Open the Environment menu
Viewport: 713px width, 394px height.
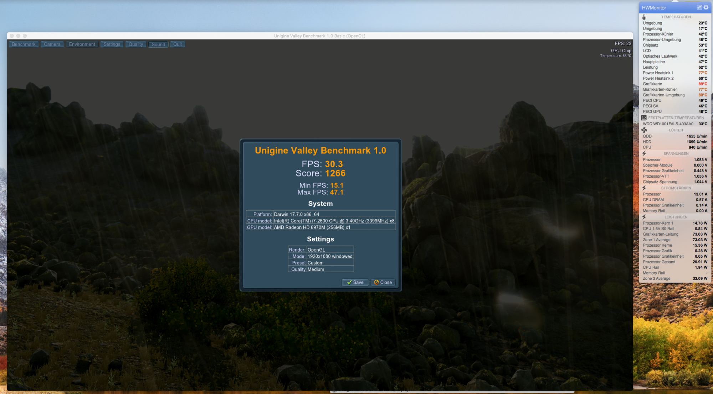tap(82, 44)
